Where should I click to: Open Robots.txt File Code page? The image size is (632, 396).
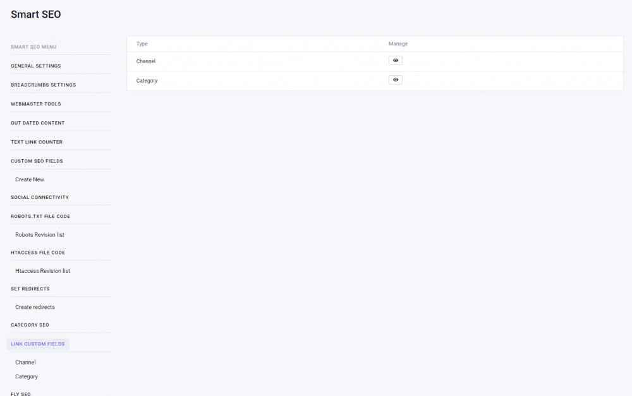(x=40, y=216)
